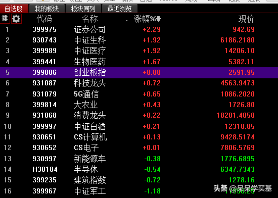Click the -0.38 change value
The height and width of the screenshot is (198, 278).
click(153, 159)
